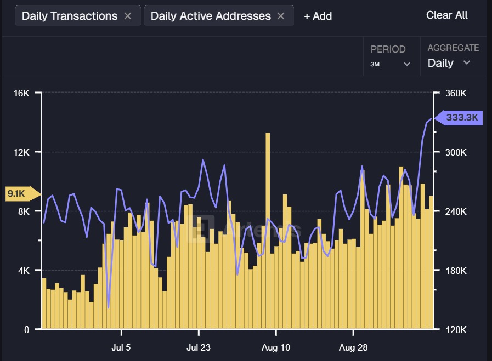This screenshot has width=492, height=361.
Task: Click the Jul 5 date axis label
Action: click(x=121, y=347)
